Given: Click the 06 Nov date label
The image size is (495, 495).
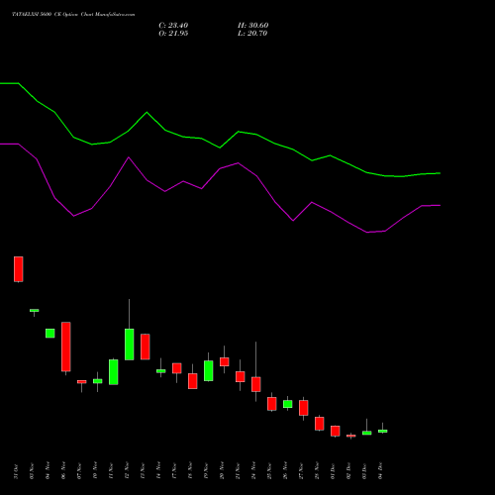Looking at the screenshot, I should click(x=63, y=471).
